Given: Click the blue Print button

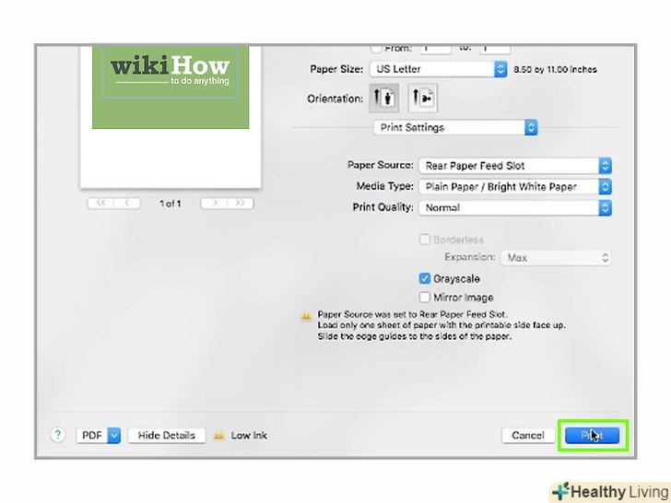Looking at the screenshot, I should pos(593,436).
